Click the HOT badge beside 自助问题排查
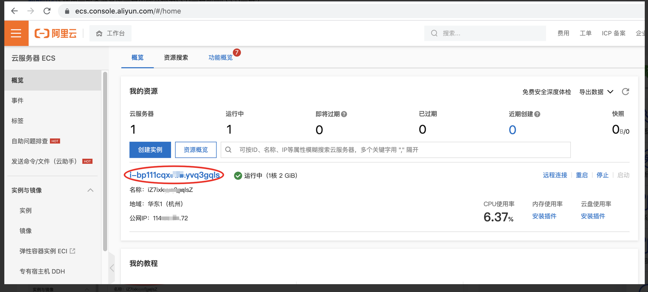 point(55,141)
